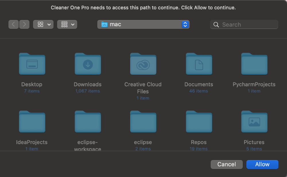The image size is (287, 177).
Task: Click Allow to grant path access
Action: pos(262,164)
